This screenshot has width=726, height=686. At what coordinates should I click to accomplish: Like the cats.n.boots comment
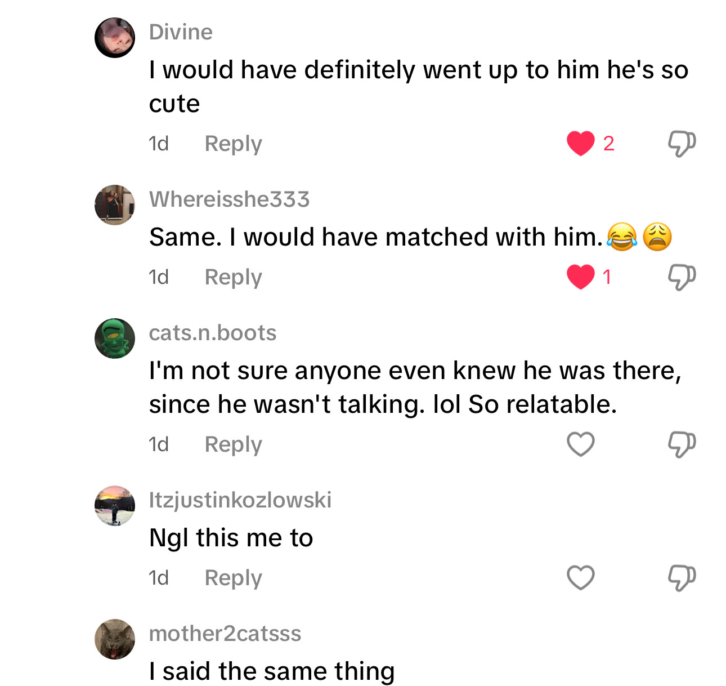click(x=580, y=444)
